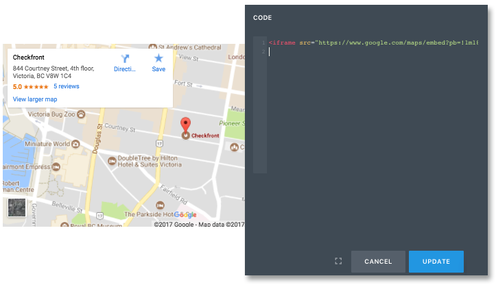
Task: Click the Google logo on the map
Action: pyautogui.click(x=185, y=214)
